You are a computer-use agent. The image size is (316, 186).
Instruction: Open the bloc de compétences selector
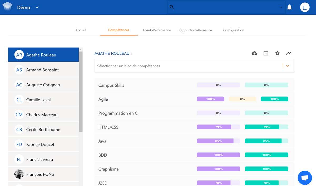click(x=194, y=66)
